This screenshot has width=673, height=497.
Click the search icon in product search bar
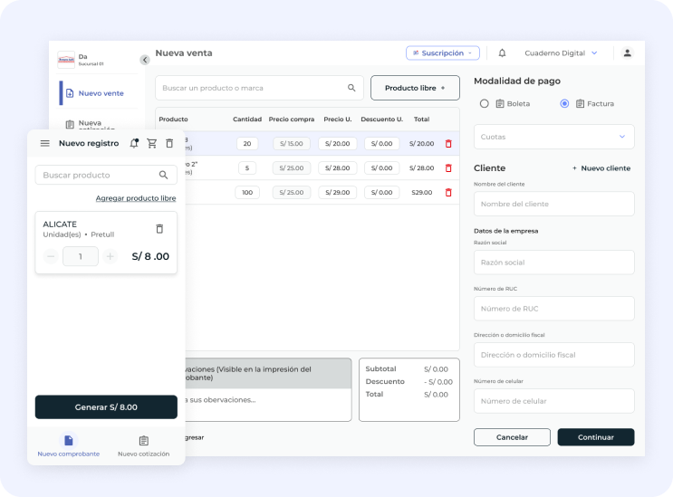tap(351, 88)
